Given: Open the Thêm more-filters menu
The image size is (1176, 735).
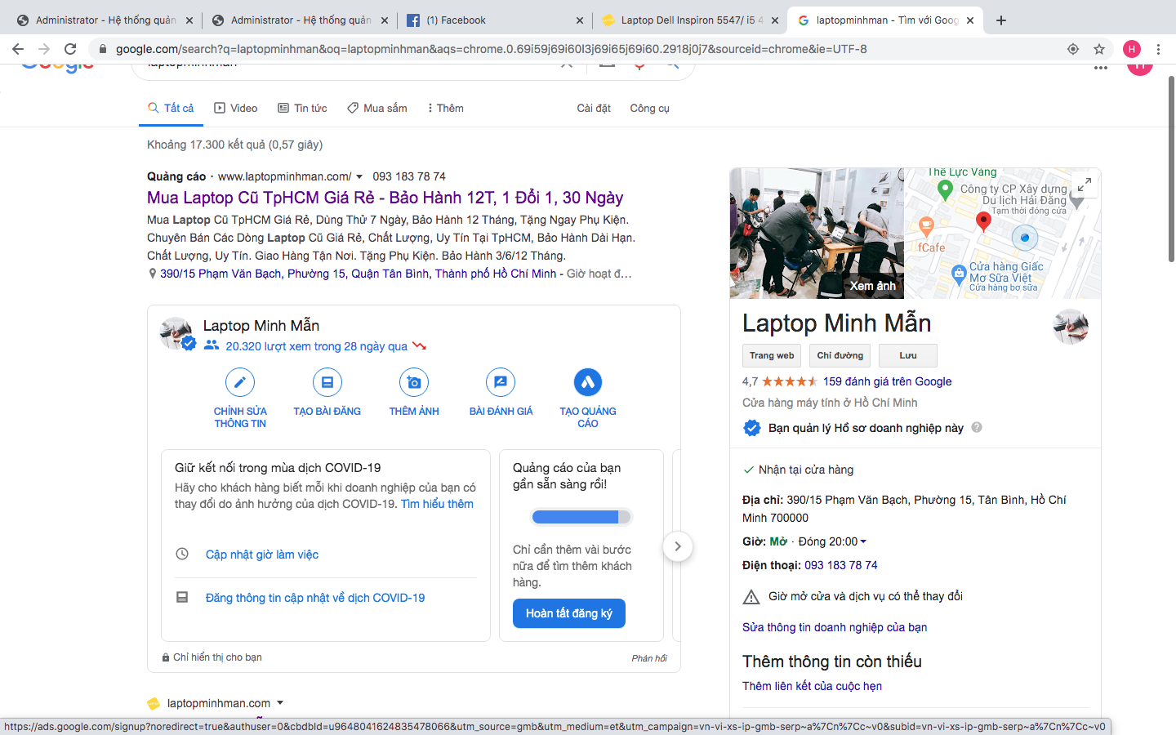Looking at the screenshot, I should (445, 108).
